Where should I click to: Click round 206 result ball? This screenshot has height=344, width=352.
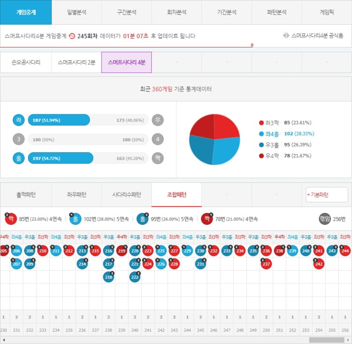pyautogui.click(x=16, y=251)
